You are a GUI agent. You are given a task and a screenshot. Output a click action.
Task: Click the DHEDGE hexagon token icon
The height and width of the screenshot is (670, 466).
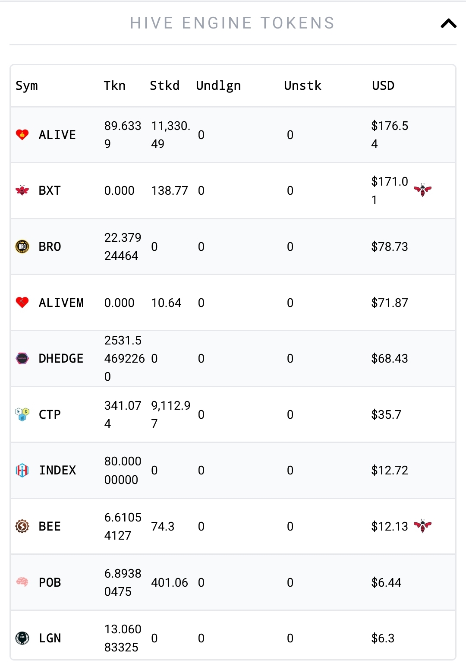pos(22,358)
